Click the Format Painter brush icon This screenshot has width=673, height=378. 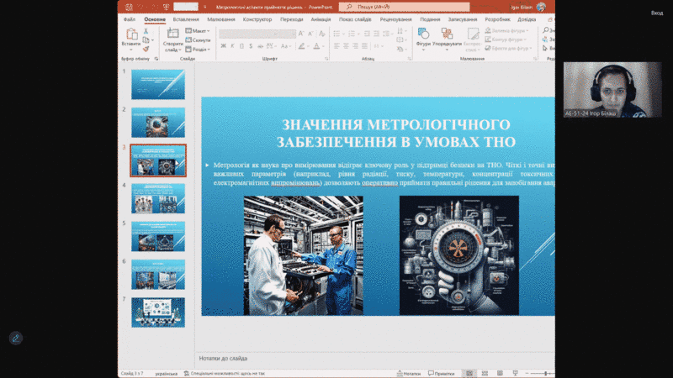146,49
